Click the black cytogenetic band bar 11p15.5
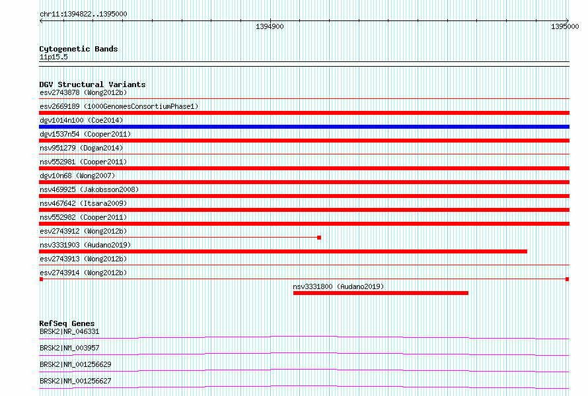The image size is (588, 396). click(x=304, y=64)
